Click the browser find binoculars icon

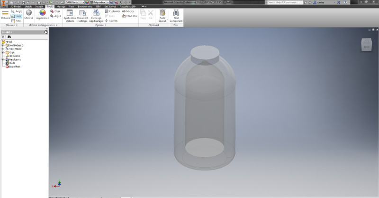click(9, 37)
